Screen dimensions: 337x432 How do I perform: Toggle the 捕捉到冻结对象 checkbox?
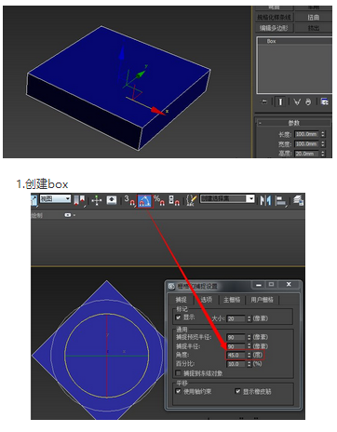[178, 372]
